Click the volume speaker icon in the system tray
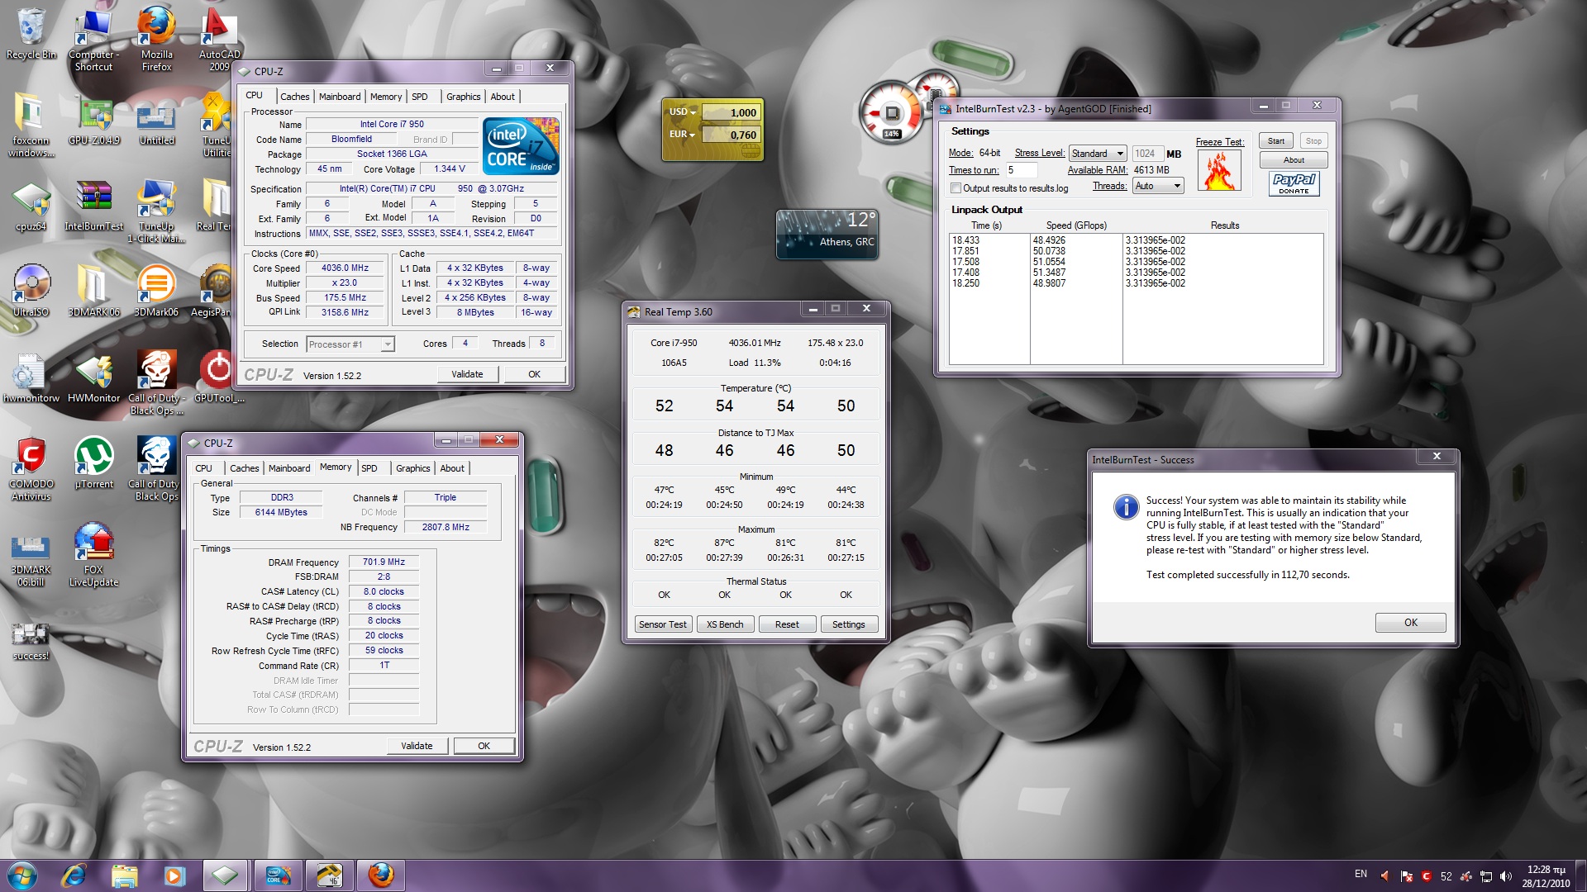 (x=1506, y=876)
